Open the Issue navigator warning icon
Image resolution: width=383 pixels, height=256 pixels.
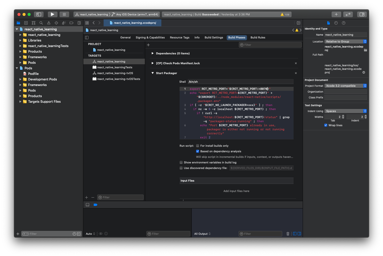(49, 23)
